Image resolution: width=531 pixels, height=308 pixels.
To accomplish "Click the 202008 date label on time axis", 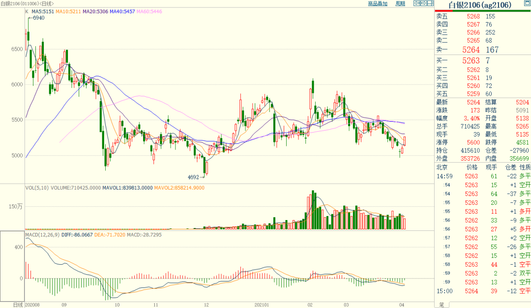I will click(x=32, y=305).
